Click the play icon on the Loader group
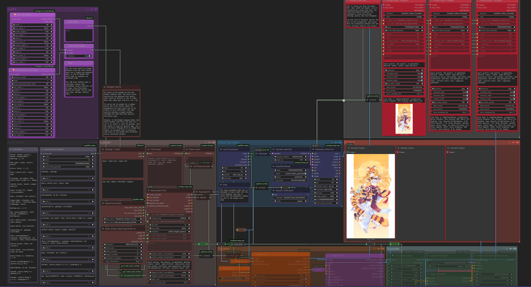This screenshot has height=287, width=531. [206, 142]
